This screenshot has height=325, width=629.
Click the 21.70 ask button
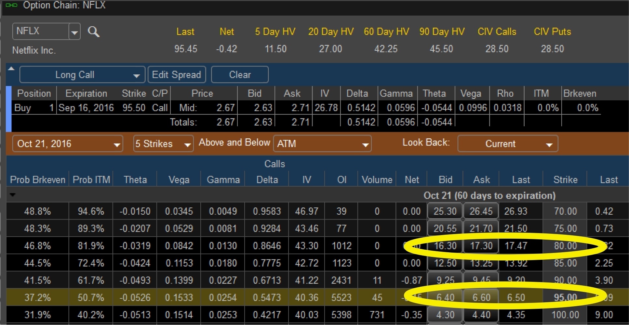[481, 229]
